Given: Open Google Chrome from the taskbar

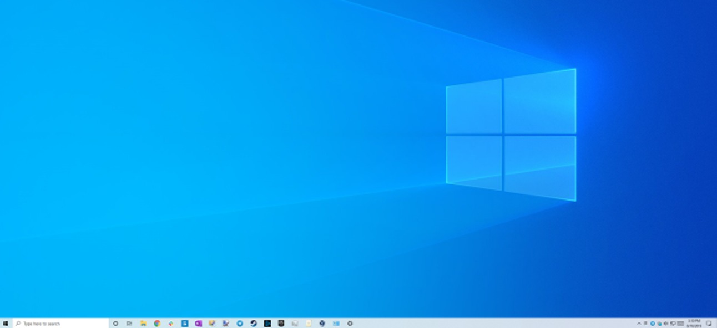Looking at the screenshot, I should point(157,324).
